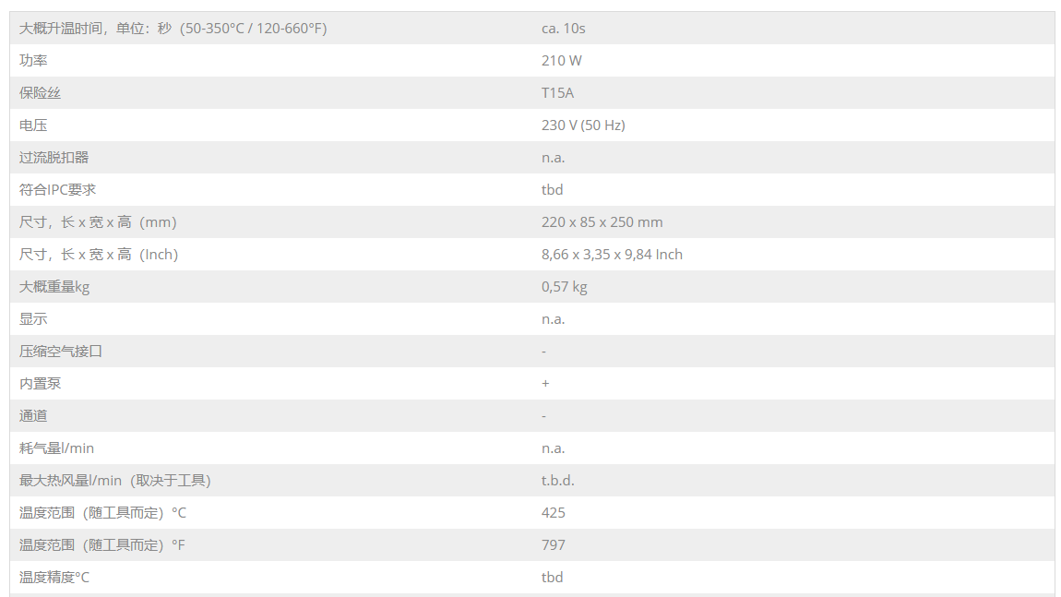Screen dimensions: 1061x597
Task: Click the 0,57 kg weight value
Action: pyautogui.click(x=565, y=286)
